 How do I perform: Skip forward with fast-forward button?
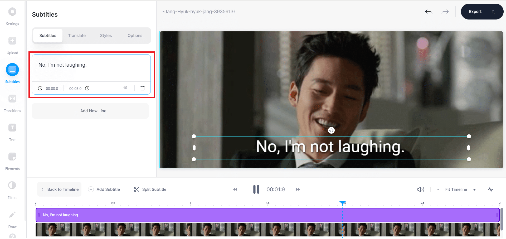point(298,189)
